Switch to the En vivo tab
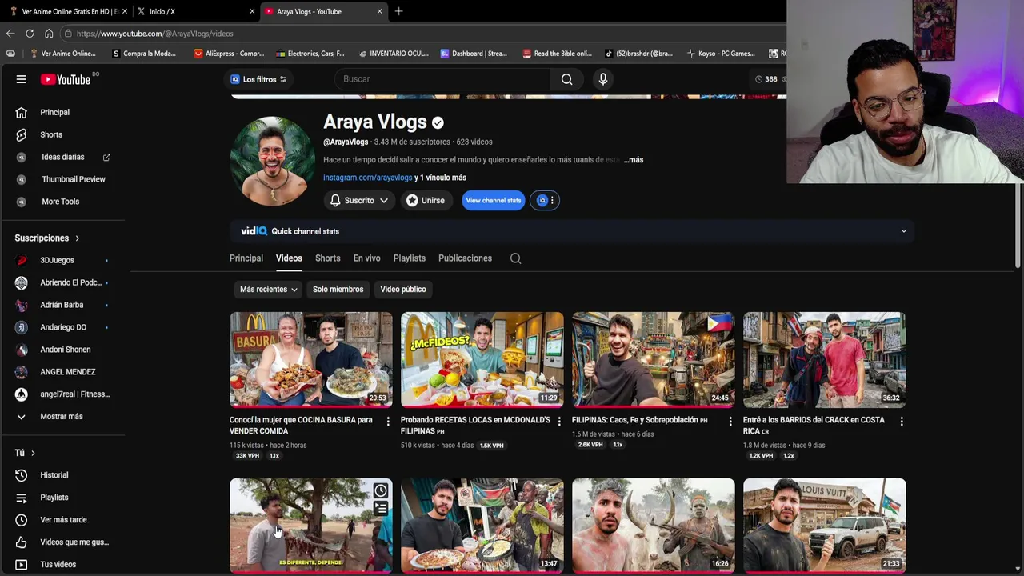The width and height of the screenshot is (1024, 576). click(x=367, y=258)
